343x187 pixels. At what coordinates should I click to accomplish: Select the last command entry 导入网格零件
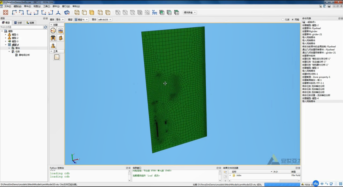pyautogui.click(x=309, y=101)
